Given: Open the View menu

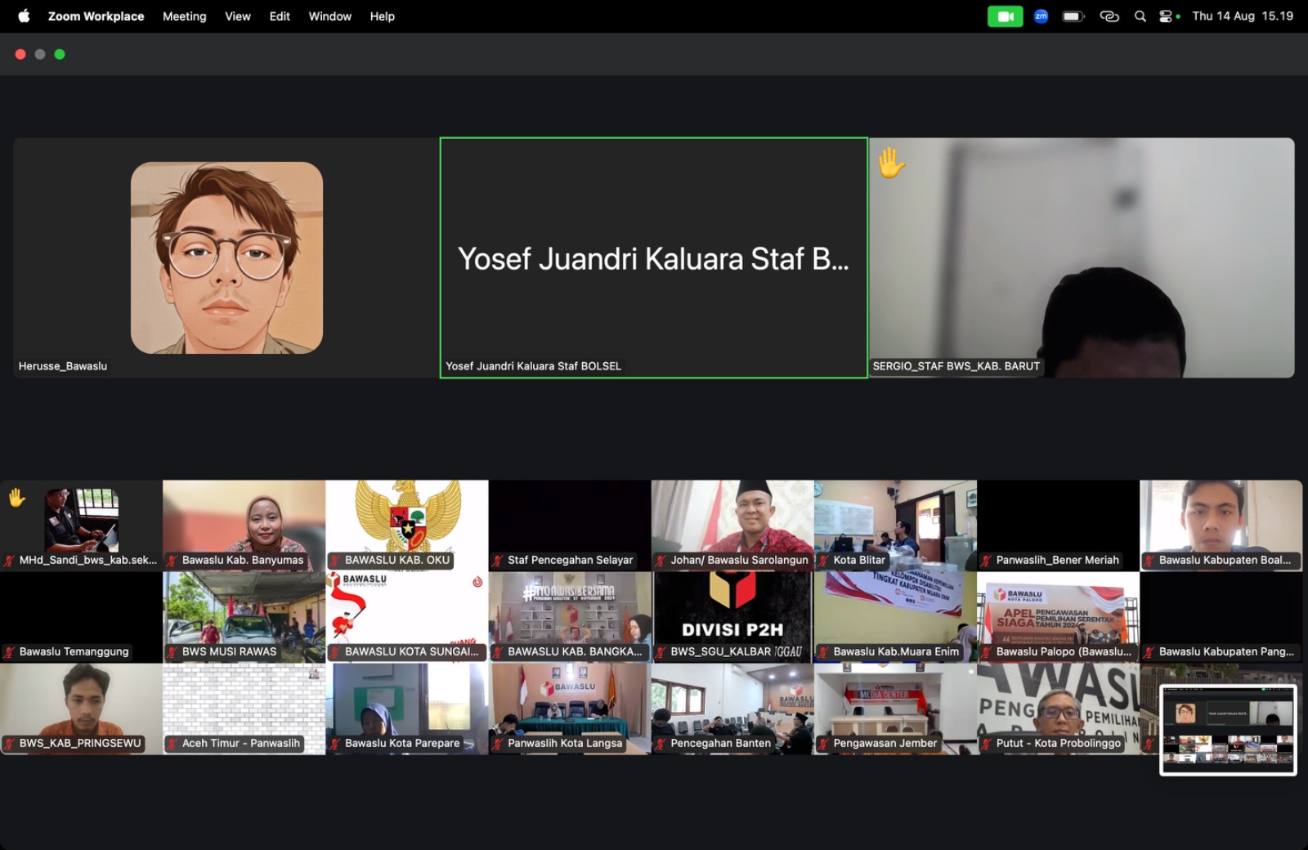Looking at the screenshot, I should 237,16.
